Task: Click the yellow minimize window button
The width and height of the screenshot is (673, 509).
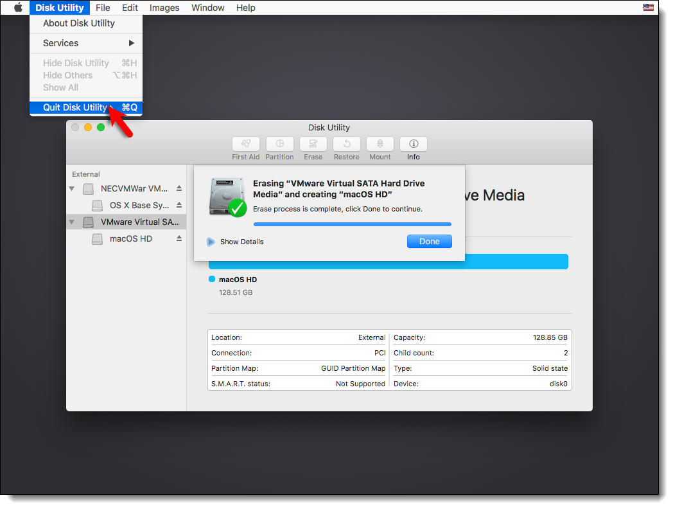Action: 88,127
